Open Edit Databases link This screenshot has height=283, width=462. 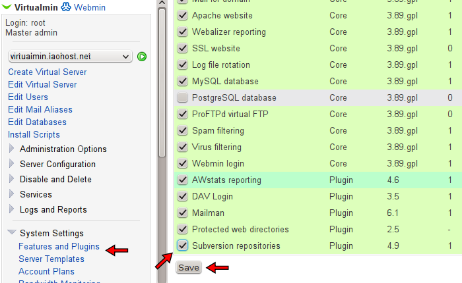[x=37, y=122]
